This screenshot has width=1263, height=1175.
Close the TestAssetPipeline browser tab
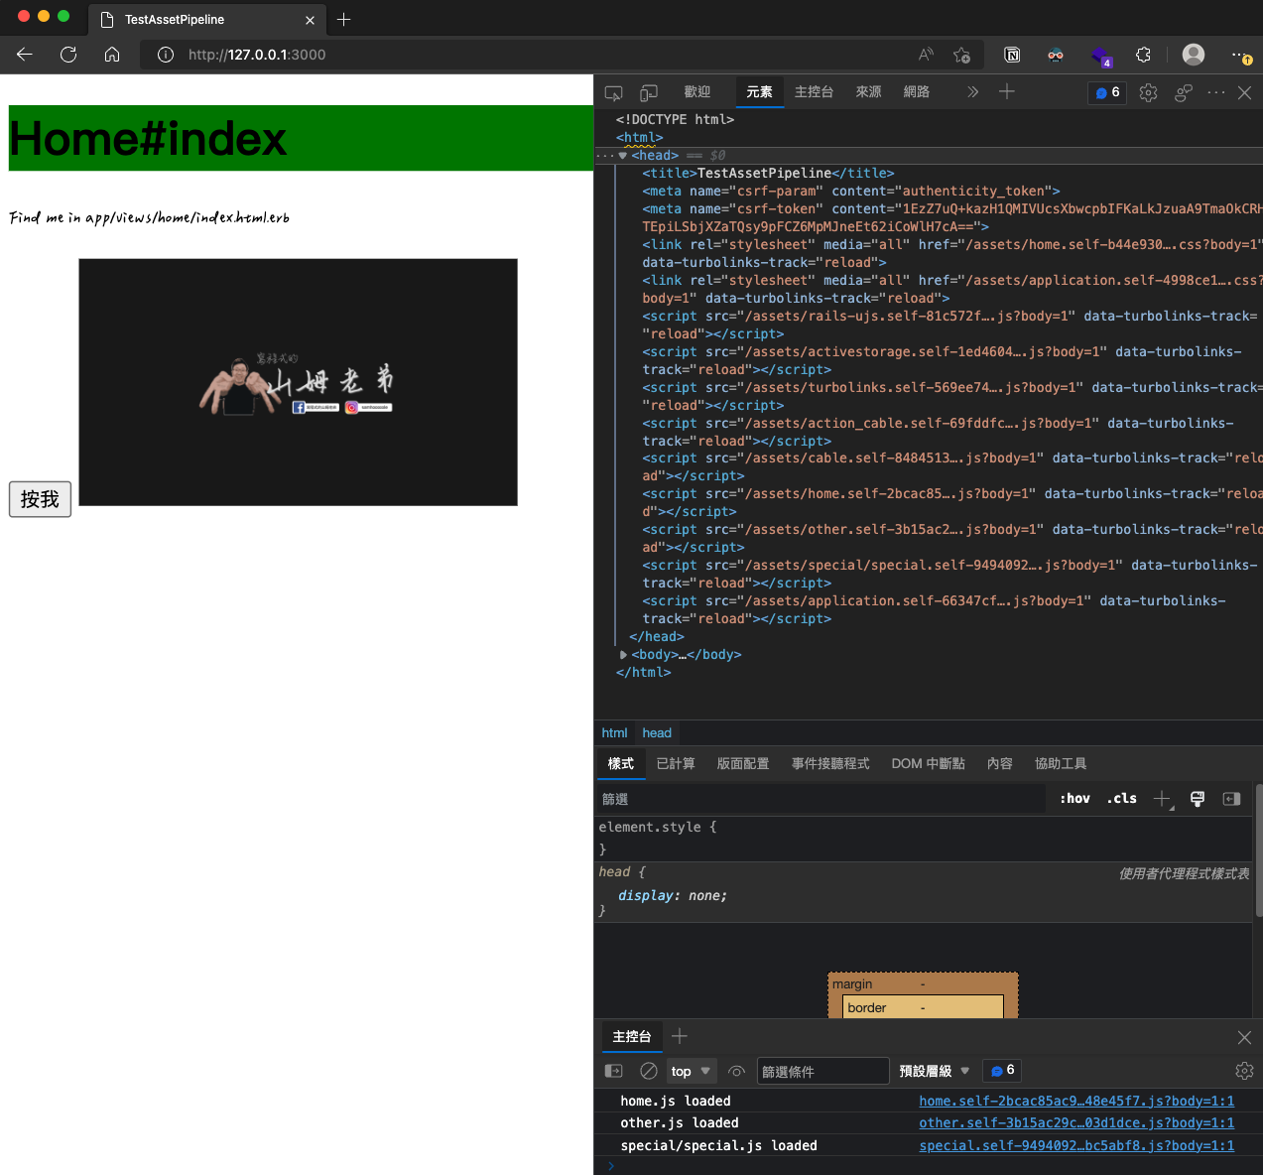[310, 20]
